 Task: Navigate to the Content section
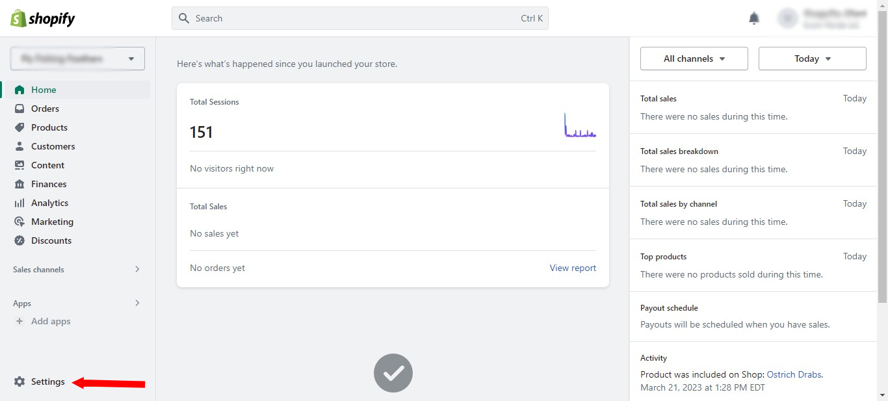[x=48, y=164]
